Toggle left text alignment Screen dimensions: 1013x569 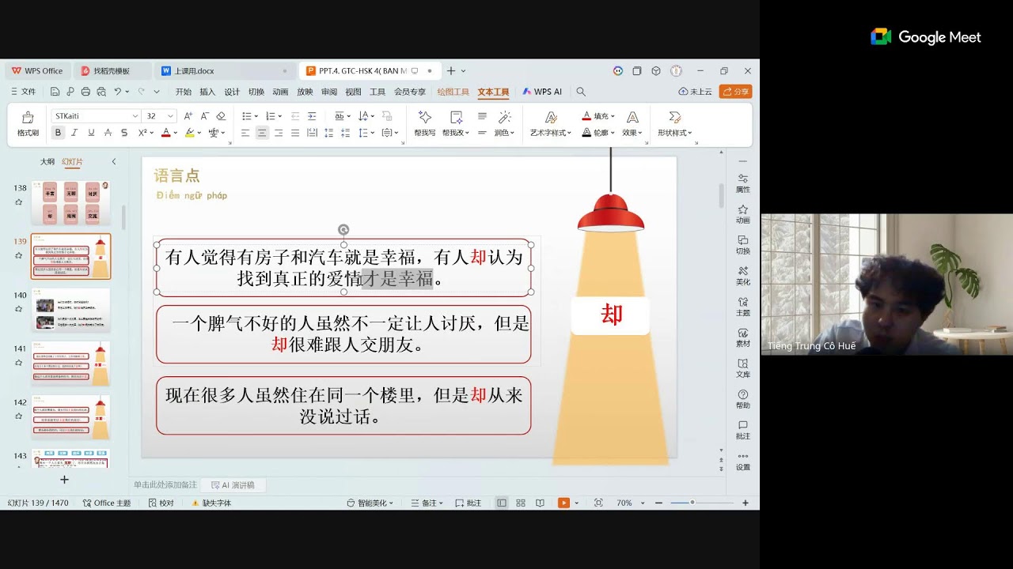pos(245,133)
